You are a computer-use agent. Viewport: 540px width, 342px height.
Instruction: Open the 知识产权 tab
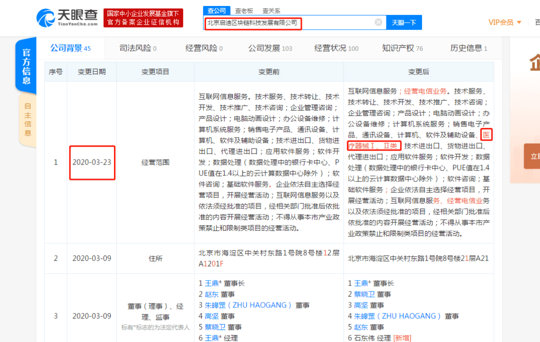[402, 48]
